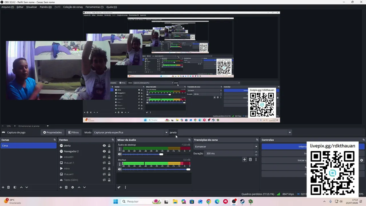Select the Cena scene
This screenshot has height=206, width=366.
click(28, 146)
